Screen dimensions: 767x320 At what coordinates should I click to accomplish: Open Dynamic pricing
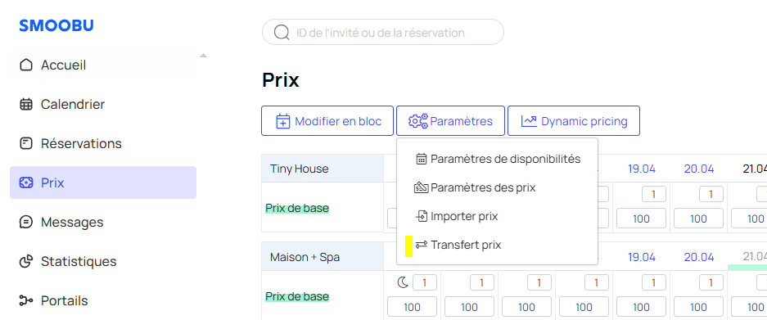574,121
